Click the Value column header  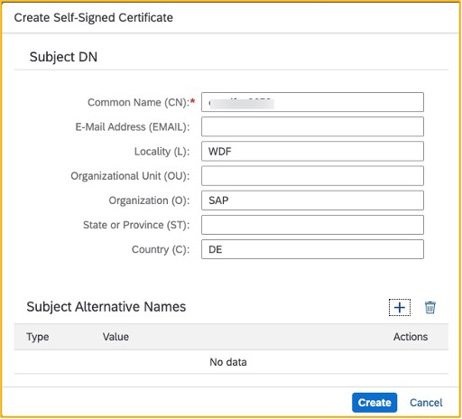(x=115, y=337)
